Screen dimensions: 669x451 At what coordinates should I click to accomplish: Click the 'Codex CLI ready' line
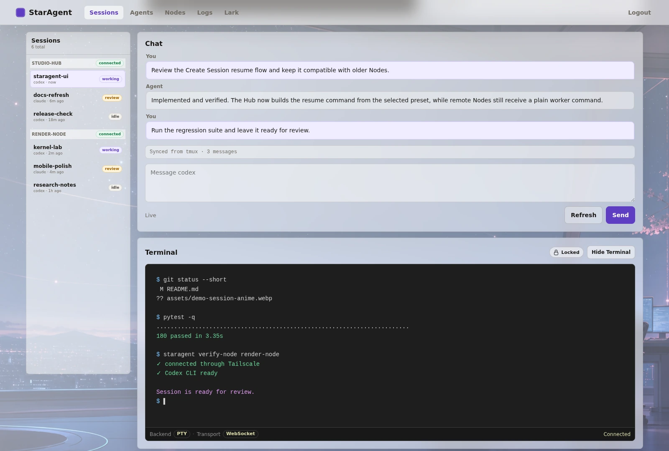tap(187, 373)
